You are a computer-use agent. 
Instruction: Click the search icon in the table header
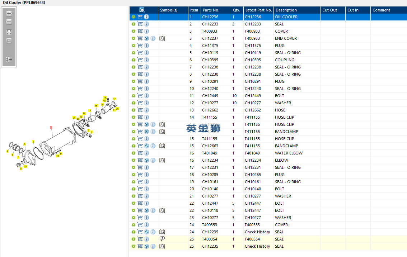142,10
